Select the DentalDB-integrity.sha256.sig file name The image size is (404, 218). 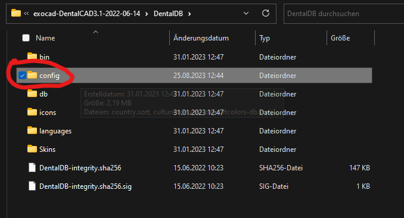pyautogui.click(x=85, y=186)
